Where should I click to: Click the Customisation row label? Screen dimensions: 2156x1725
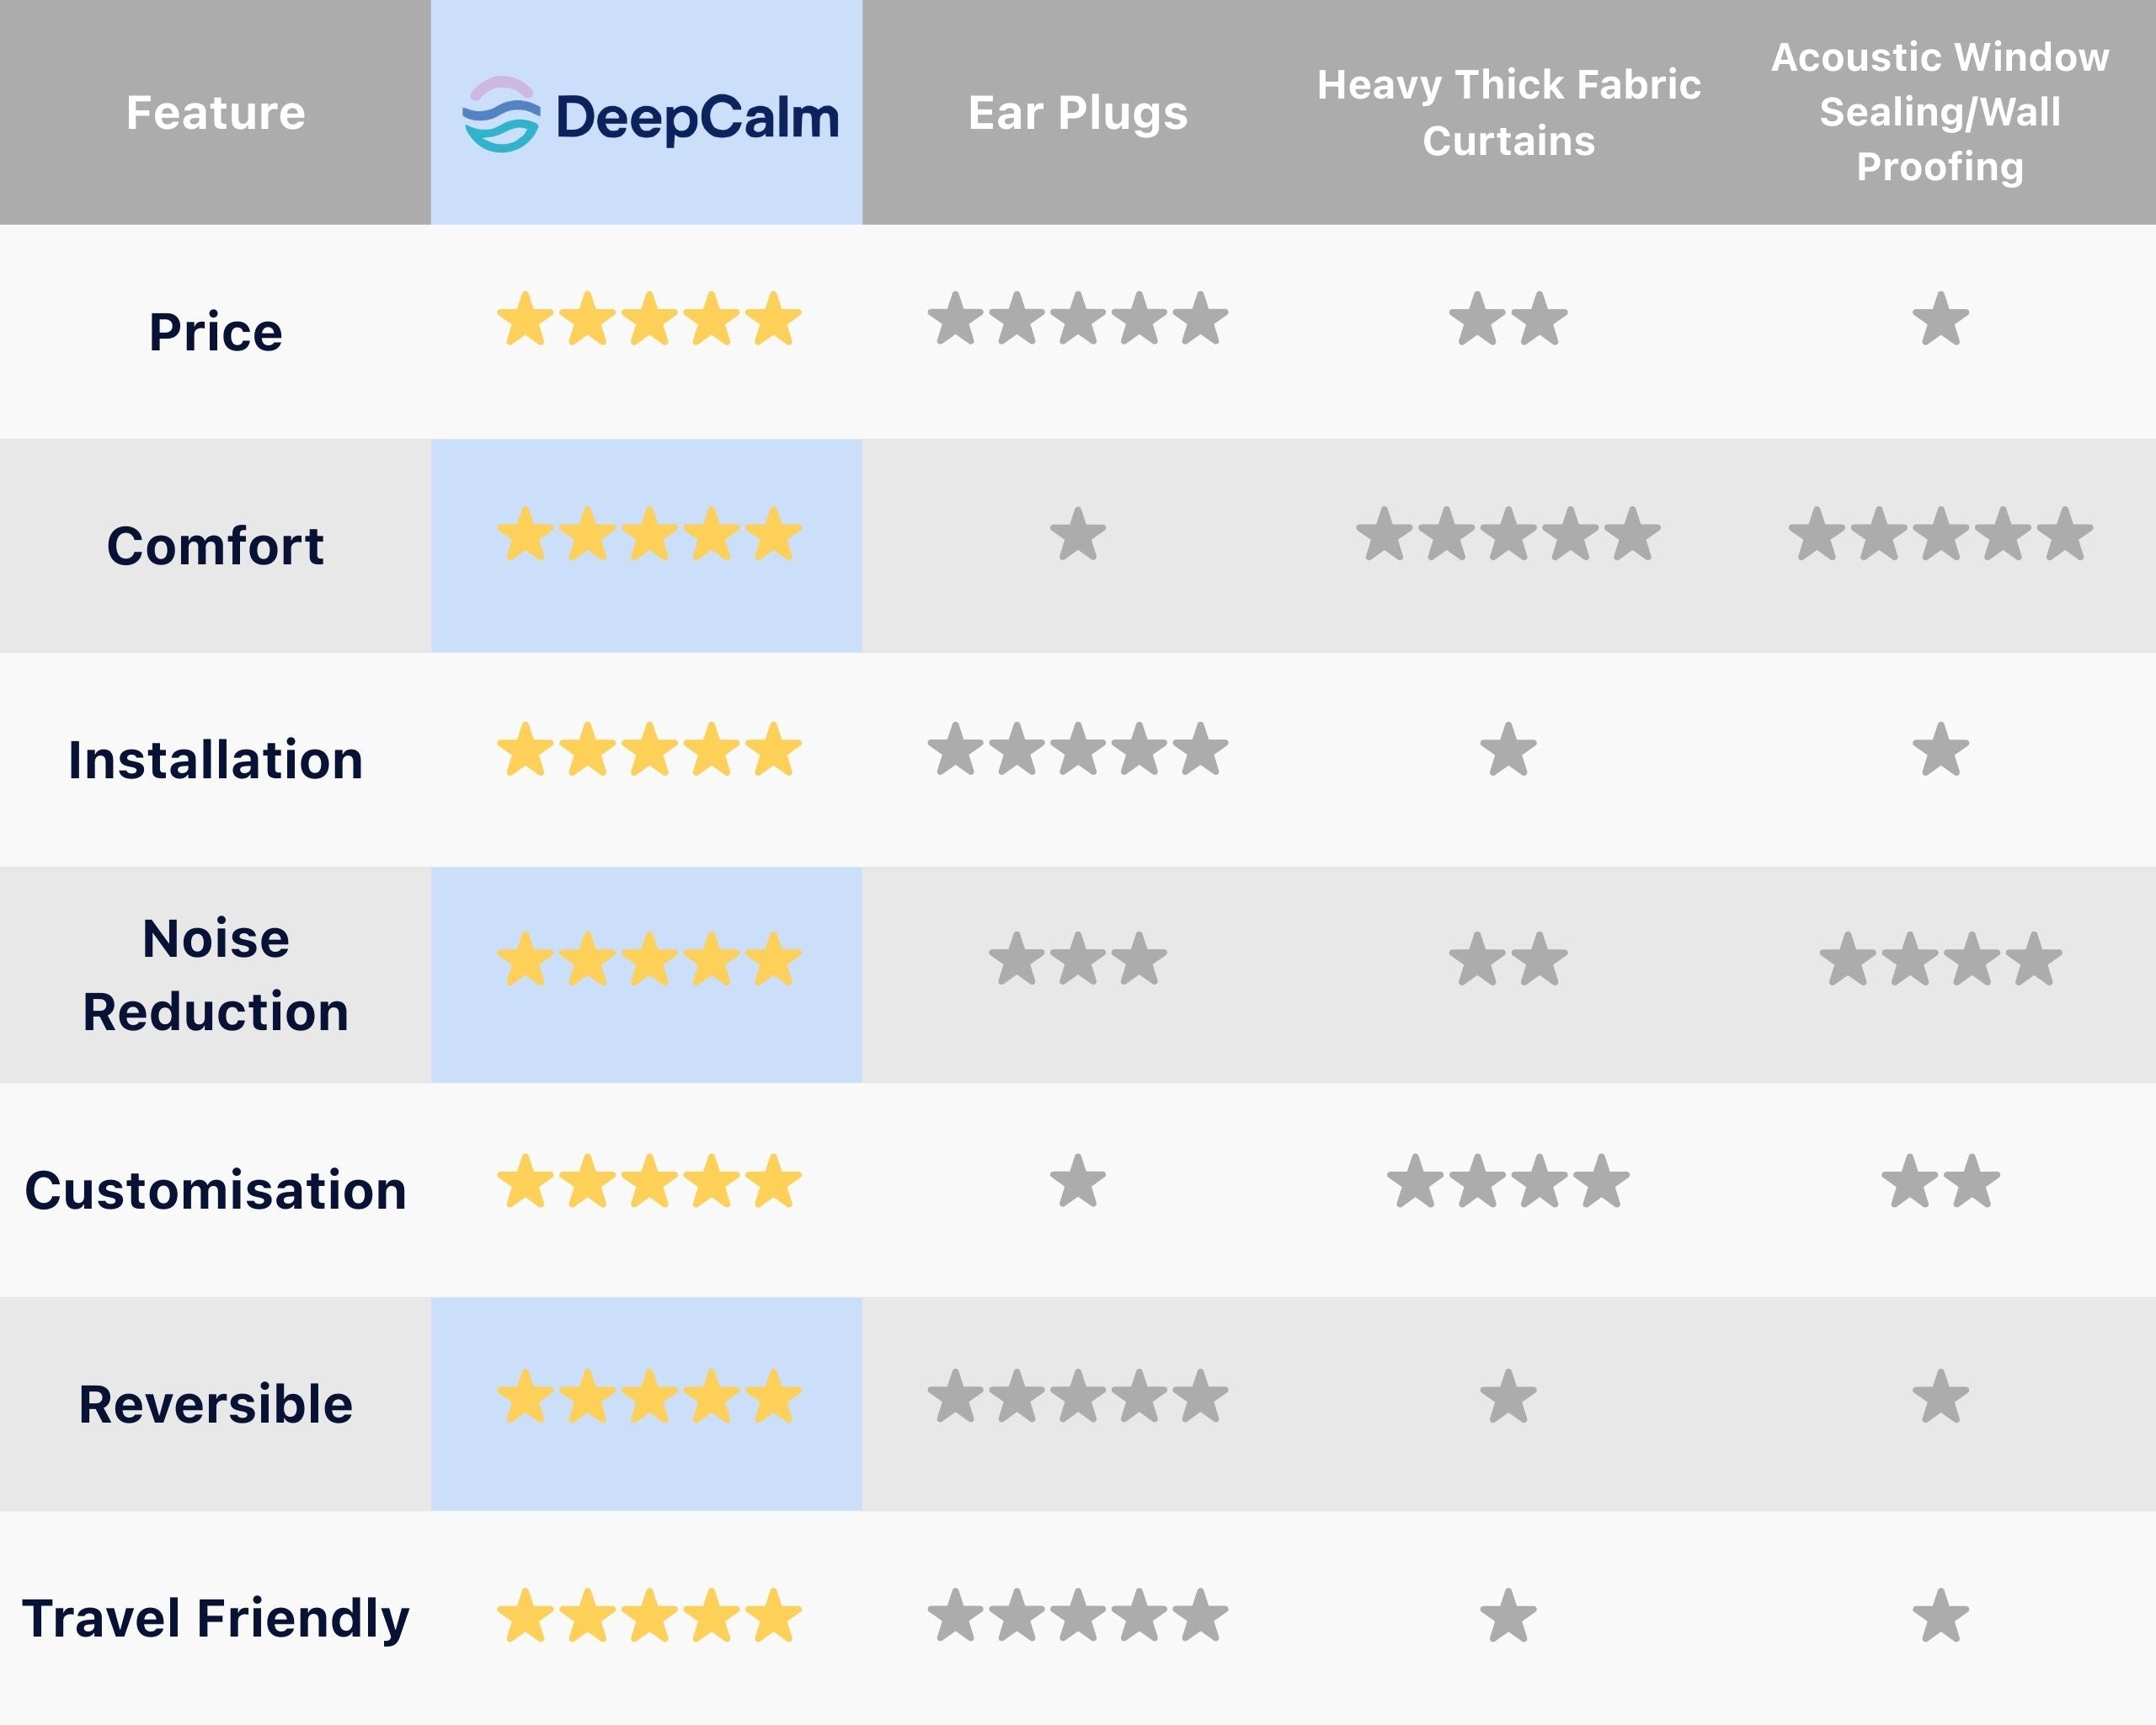[215, 1190]
